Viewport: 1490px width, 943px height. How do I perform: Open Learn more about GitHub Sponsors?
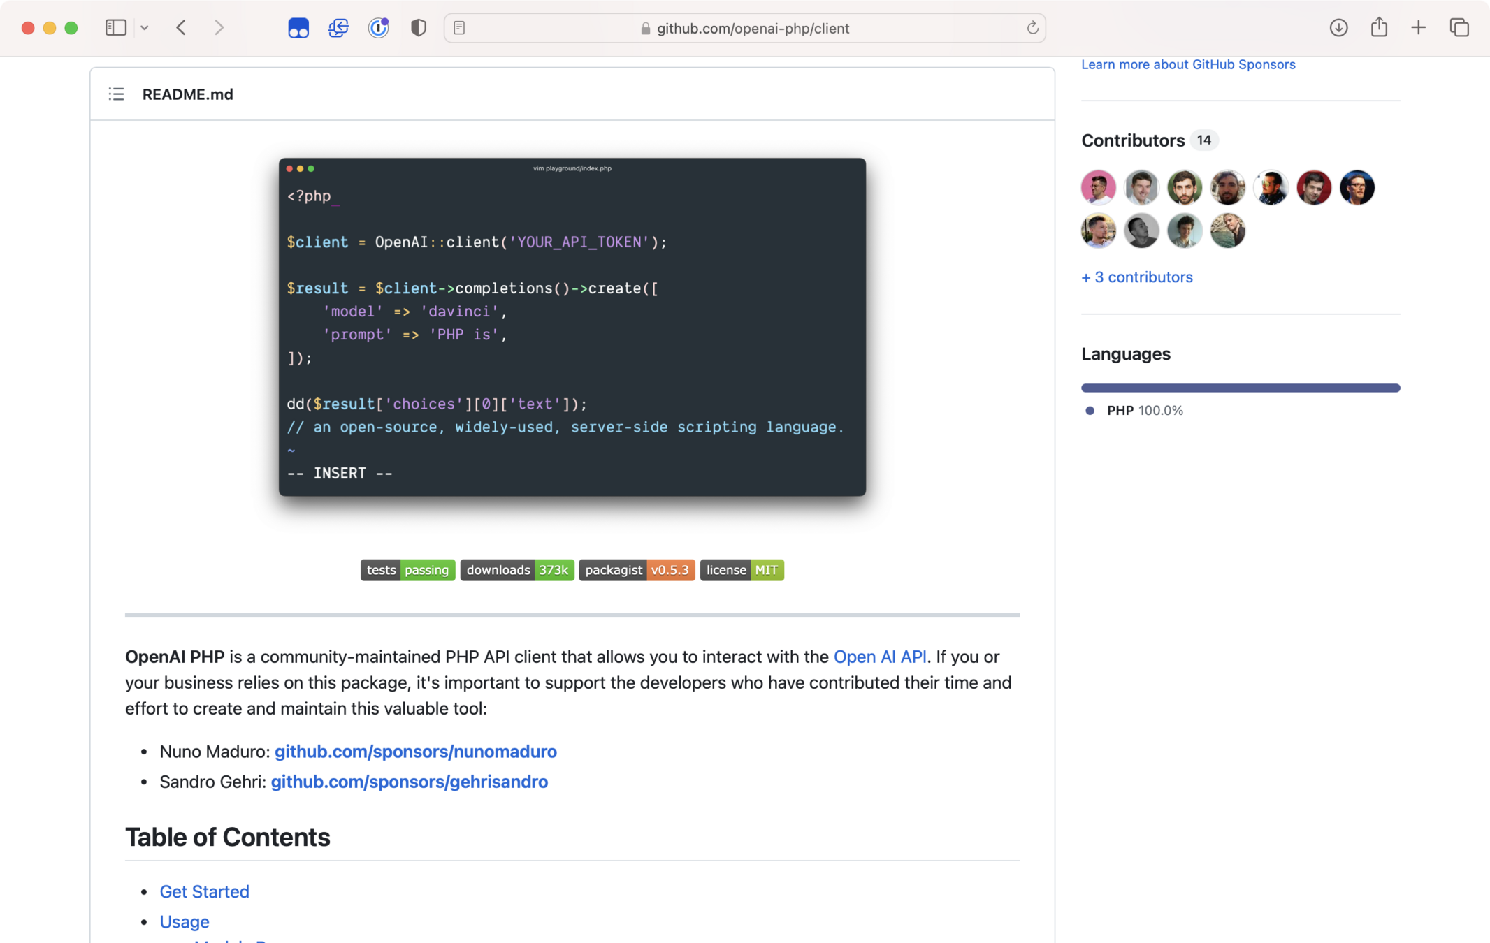pyautogui.click(x=1187, y=64)
